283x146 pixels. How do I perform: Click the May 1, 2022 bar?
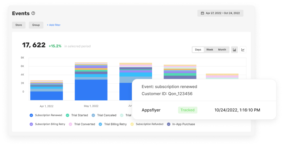point(91,81)
